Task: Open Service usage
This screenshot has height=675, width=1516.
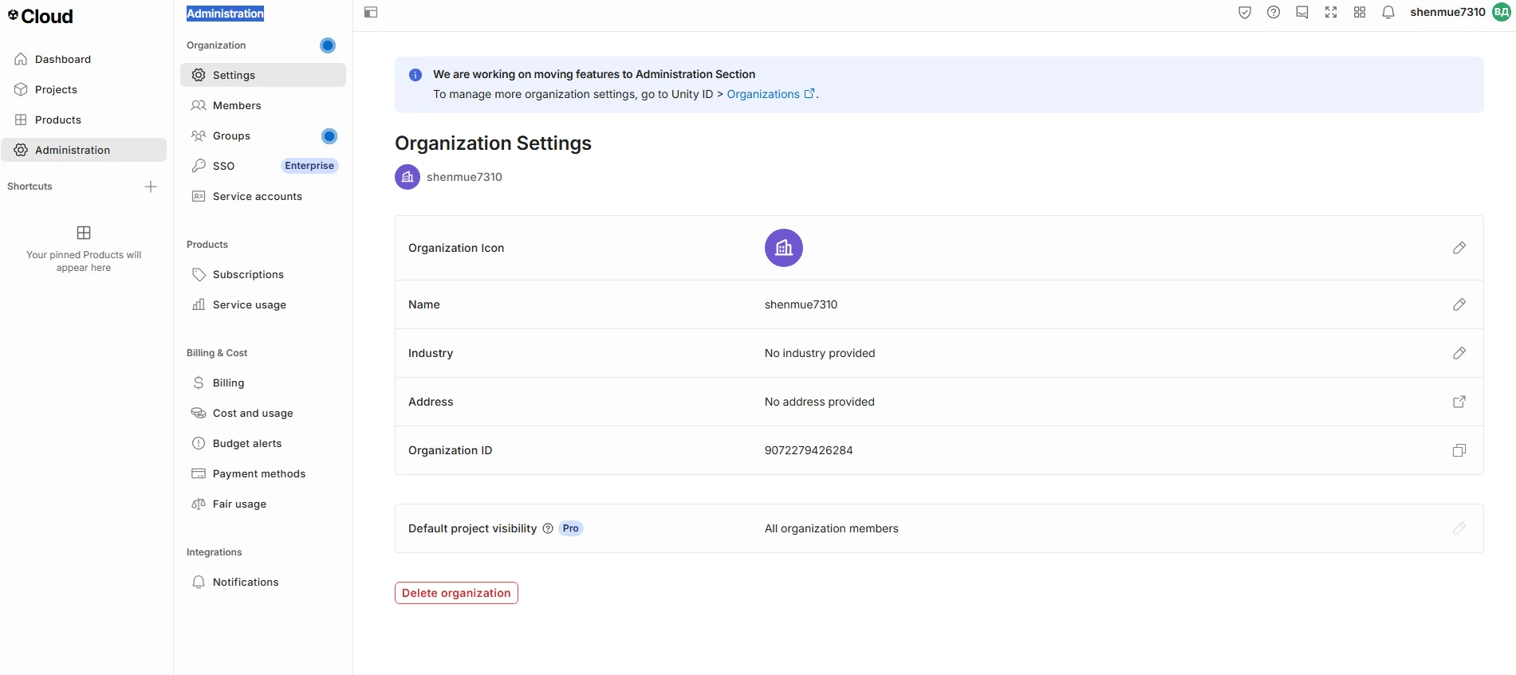Action: (x=263, y=304)
